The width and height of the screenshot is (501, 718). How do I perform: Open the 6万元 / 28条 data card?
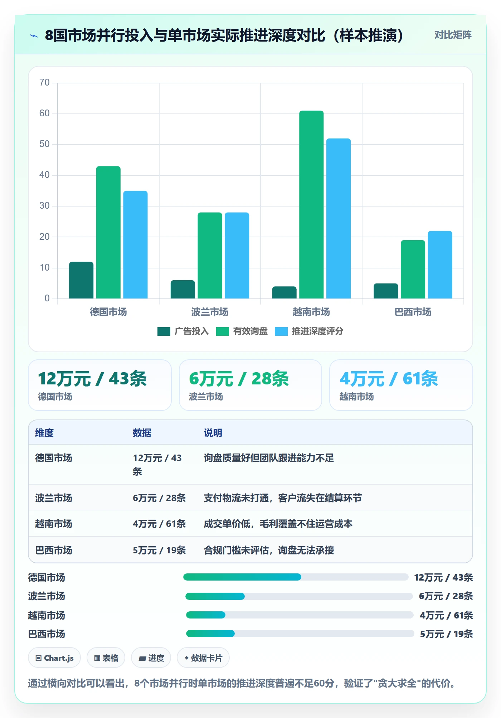click(x=250, y=385)
